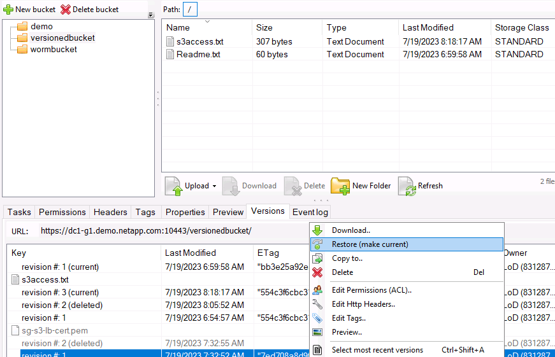Click the Refresh button label

point(430,186)
